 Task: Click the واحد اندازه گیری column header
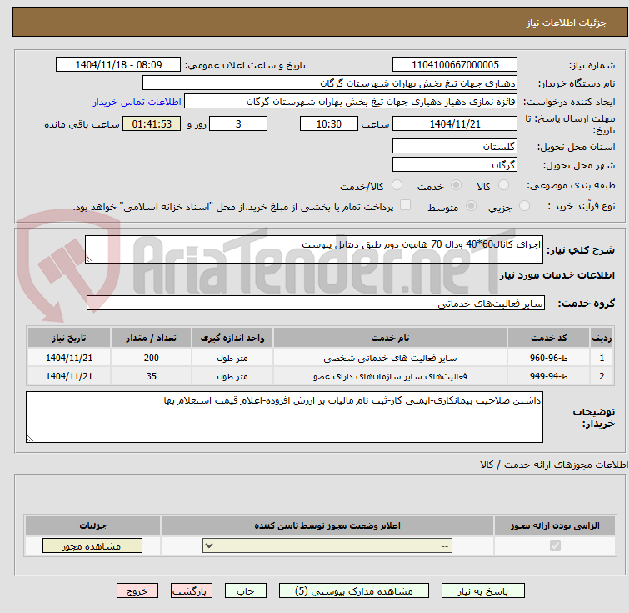(x=232, y=338)
